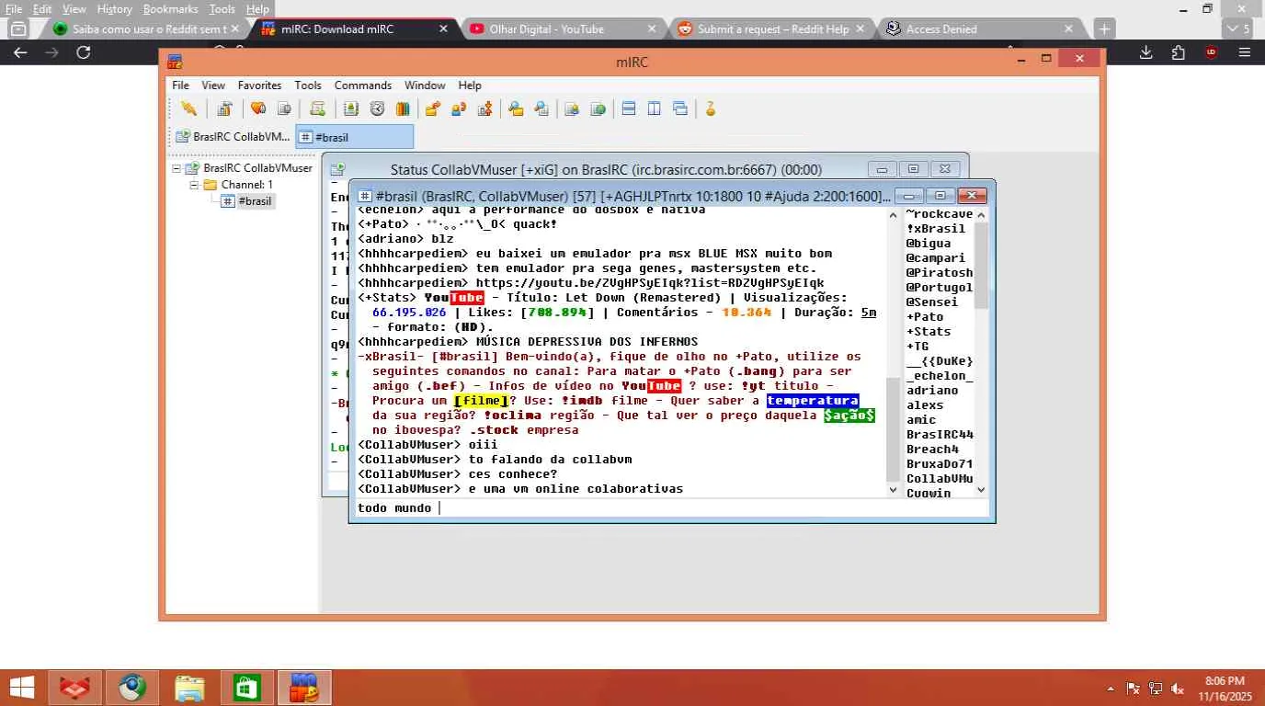Click the Connect toolbar icon in mIRC

pyautogui.click(x=188, y=108)
